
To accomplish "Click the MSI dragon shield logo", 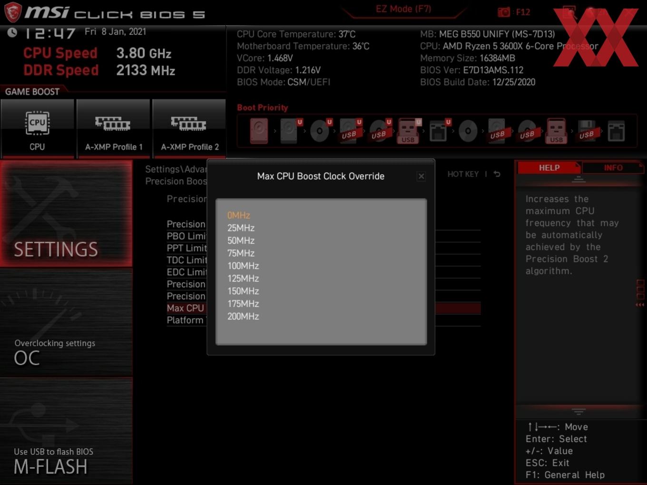I will coord(13,12).
